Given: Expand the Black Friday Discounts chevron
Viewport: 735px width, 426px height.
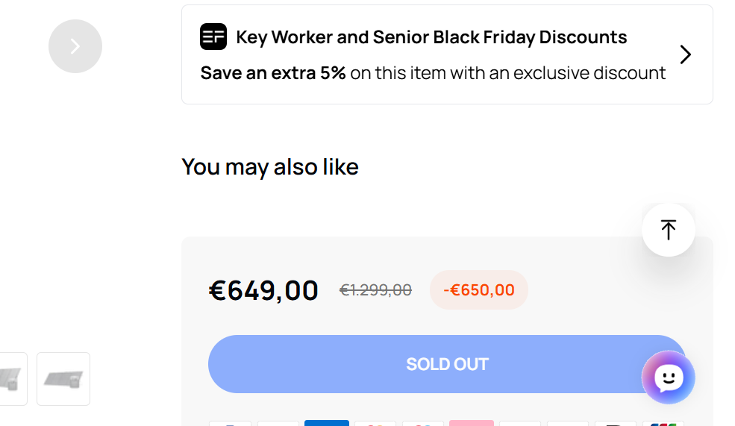Looking at the screenshot, I should point(686,54).
